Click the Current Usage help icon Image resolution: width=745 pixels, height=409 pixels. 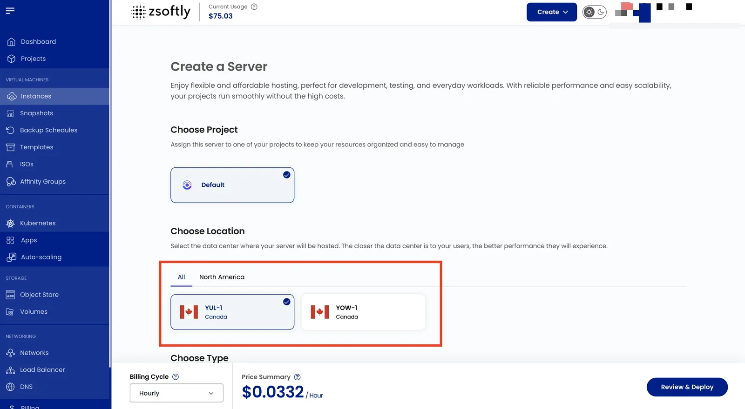[254, 7]
